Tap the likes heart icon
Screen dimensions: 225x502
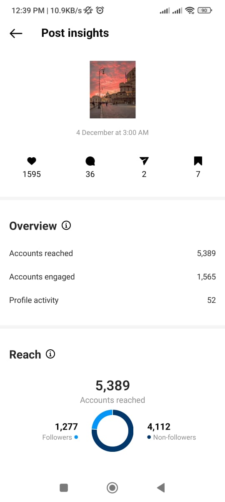coord(32,161)
